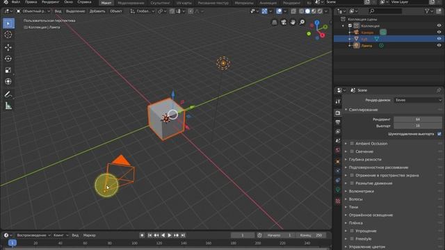Select the Select Box tool in left toolbar

[8, 23]
